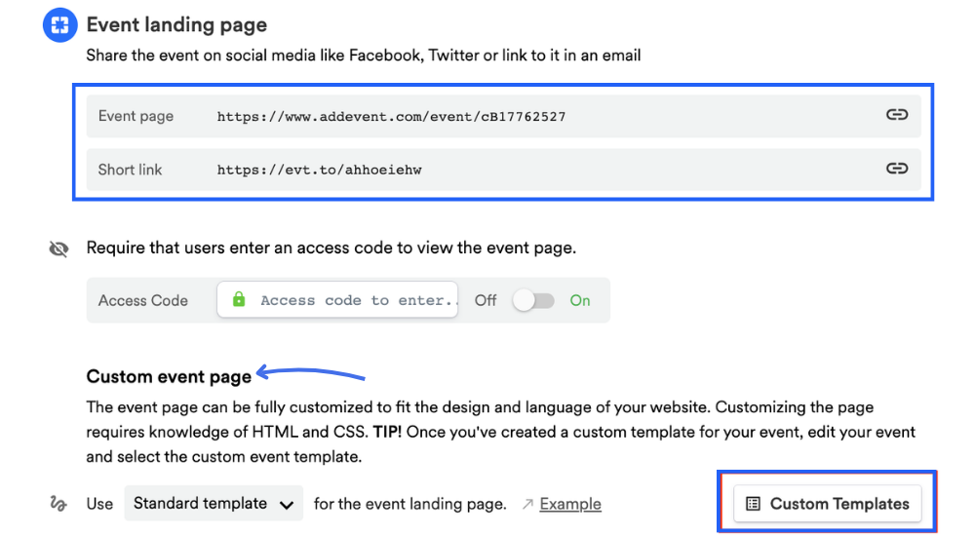The height and width of the screenshot is (536, 975).
Task: Expand the chevron next to Standard template
Action: point(287,505)
